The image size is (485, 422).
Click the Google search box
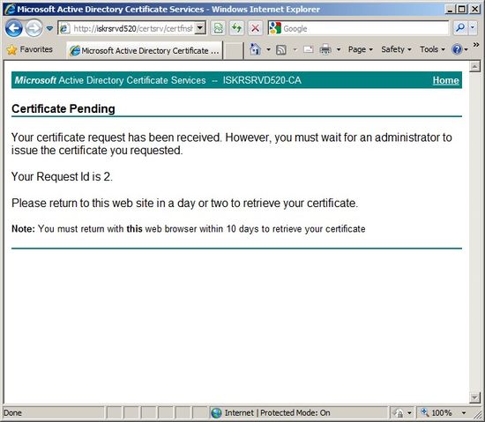(x=358, y=28)
